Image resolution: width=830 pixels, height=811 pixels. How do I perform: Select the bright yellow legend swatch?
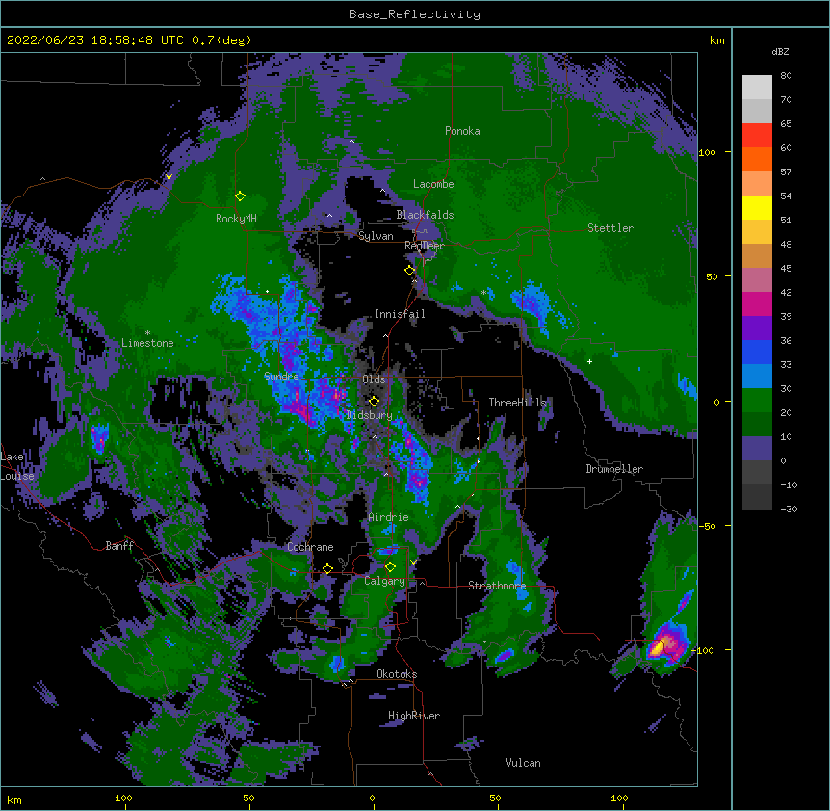point(757,207)
